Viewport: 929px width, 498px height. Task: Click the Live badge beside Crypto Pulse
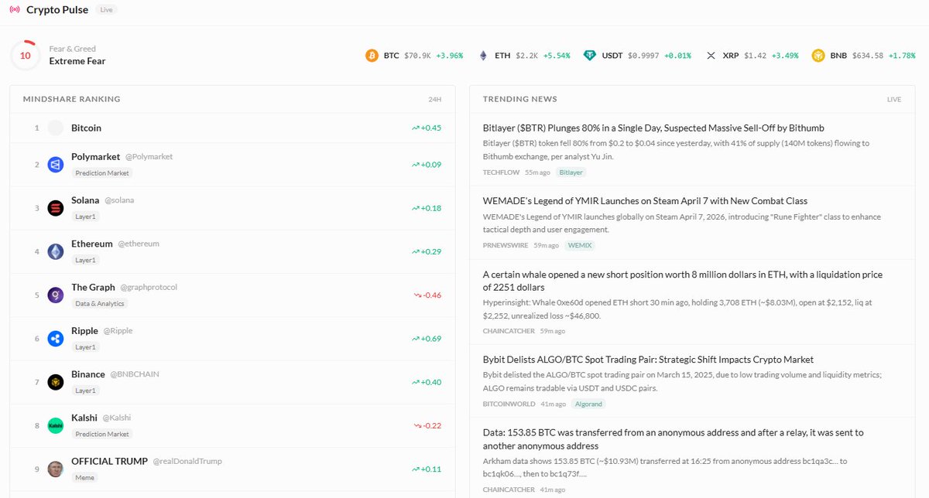pos(107,10)
